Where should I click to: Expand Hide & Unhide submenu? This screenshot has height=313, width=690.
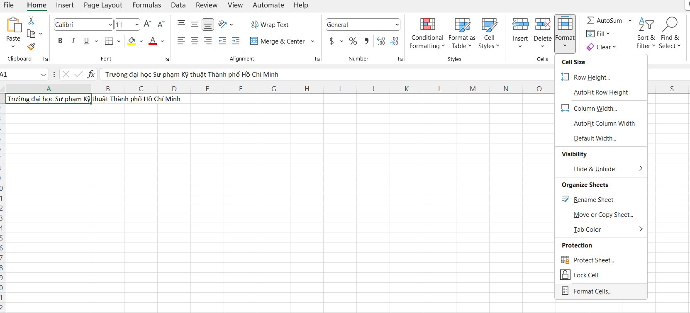point(601,169)
